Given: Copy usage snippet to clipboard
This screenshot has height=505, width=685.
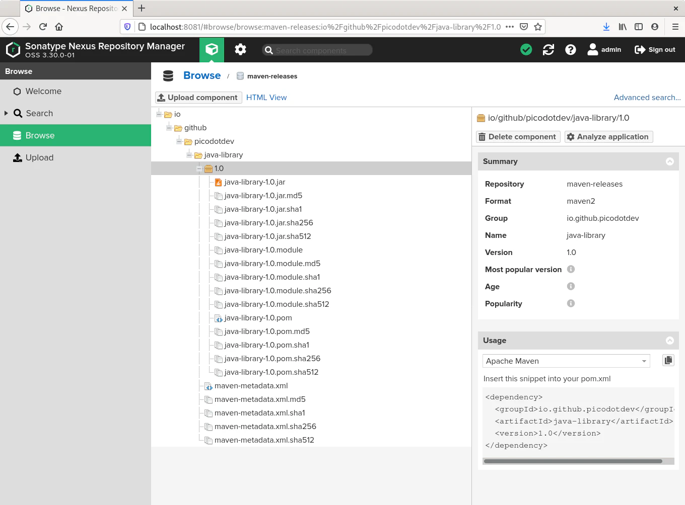Looking at the screenshot, I should point(668,360).
